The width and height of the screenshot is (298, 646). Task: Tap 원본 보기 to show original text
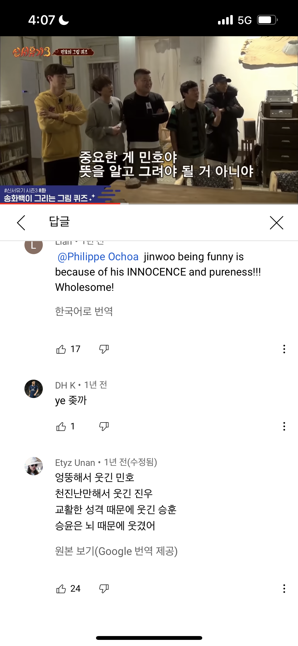pyautogui.click(x=116, y=551)
